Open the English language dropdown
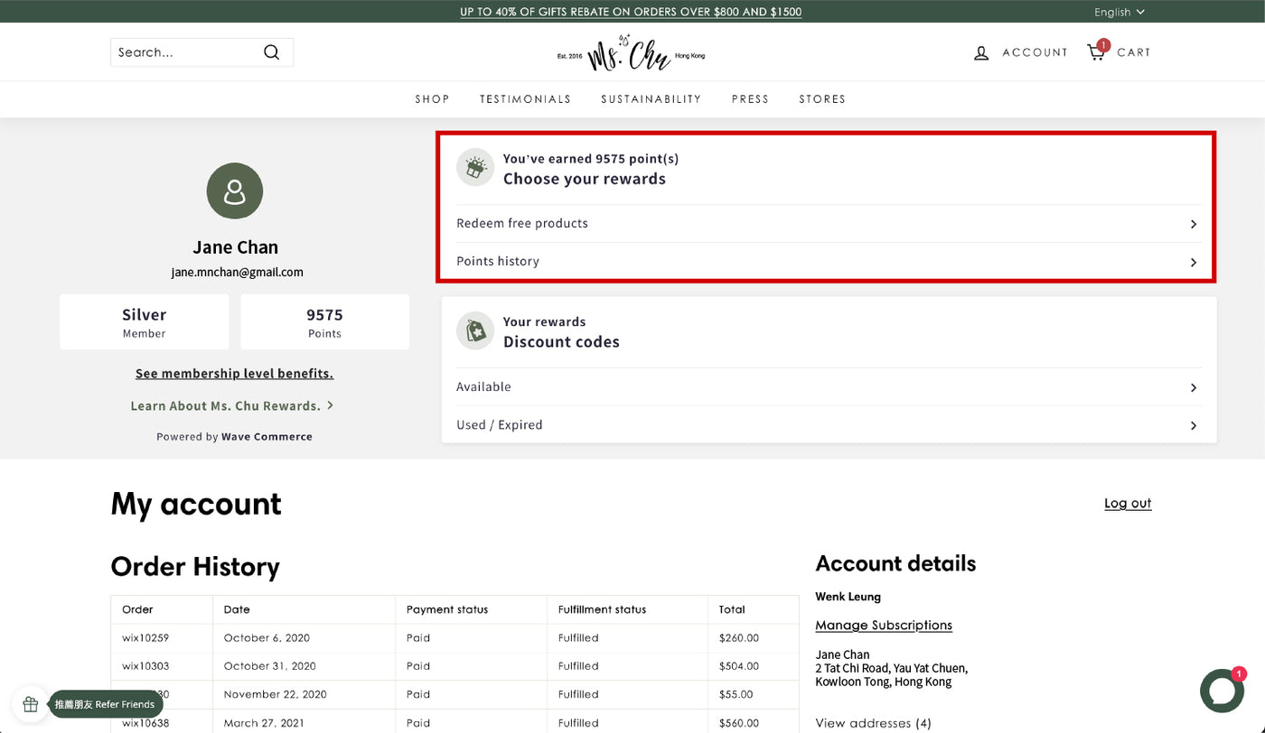 pyautogui.click(x=1119, y=12)
